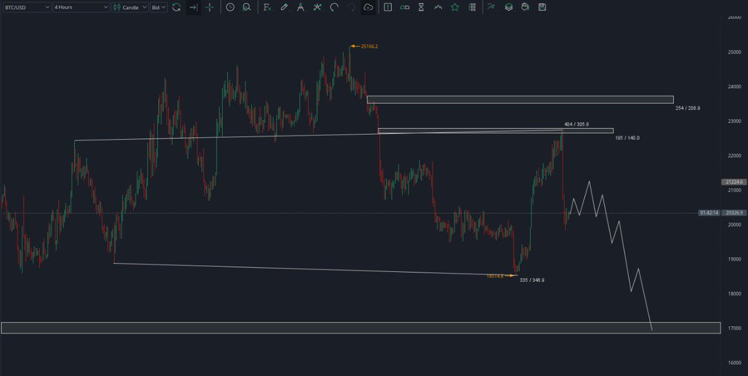Click the 254 / 208.9 annotation
This screenshot has width=748, height=376.
click(688, 108)
